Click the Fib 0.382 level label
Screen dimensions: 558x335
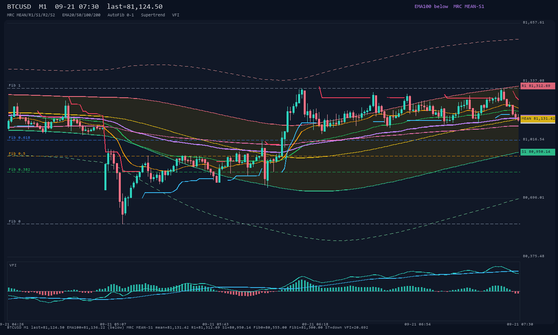20,169
